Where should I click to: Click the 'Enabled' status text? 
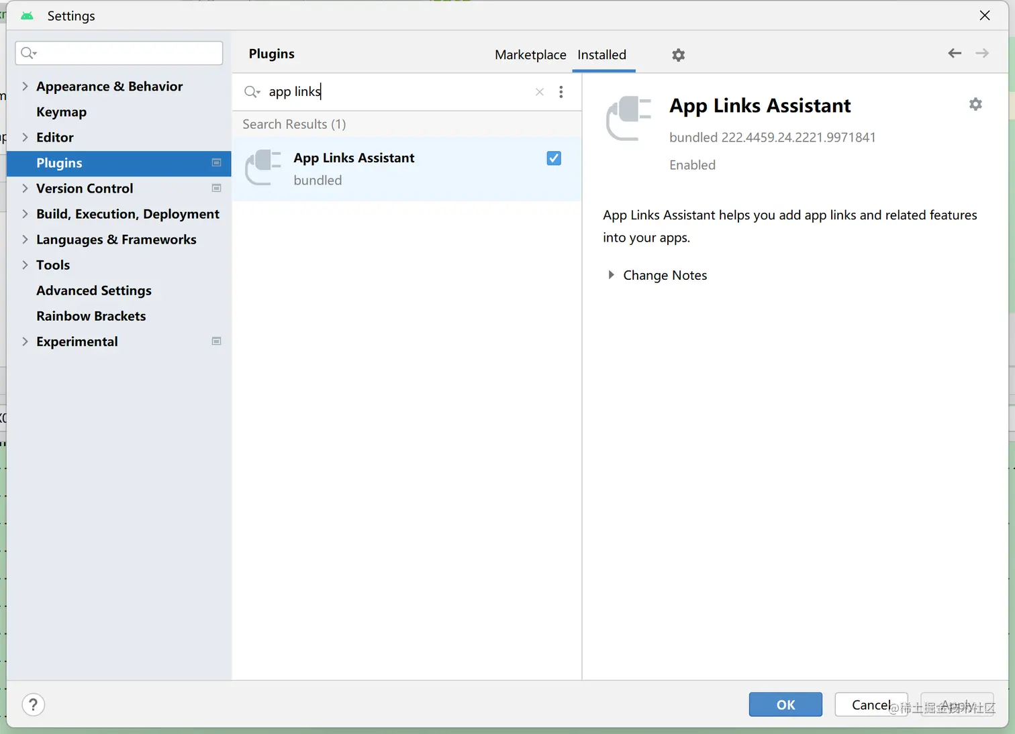692,165
